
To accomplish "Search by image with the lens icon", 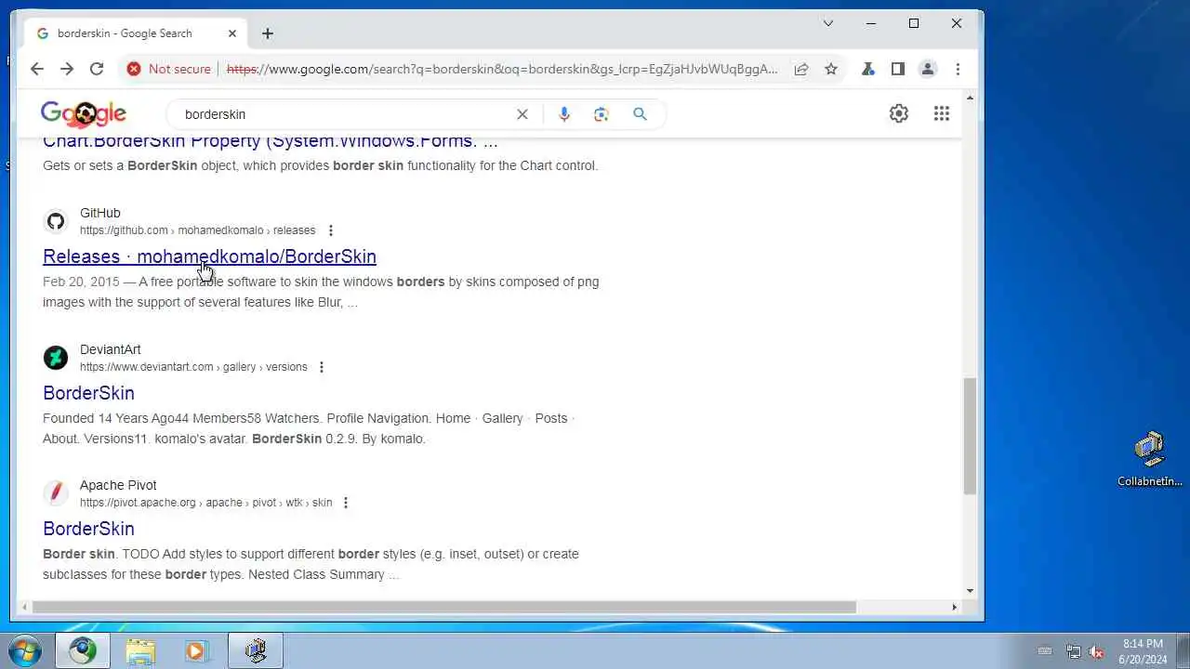I will [601, 114].
